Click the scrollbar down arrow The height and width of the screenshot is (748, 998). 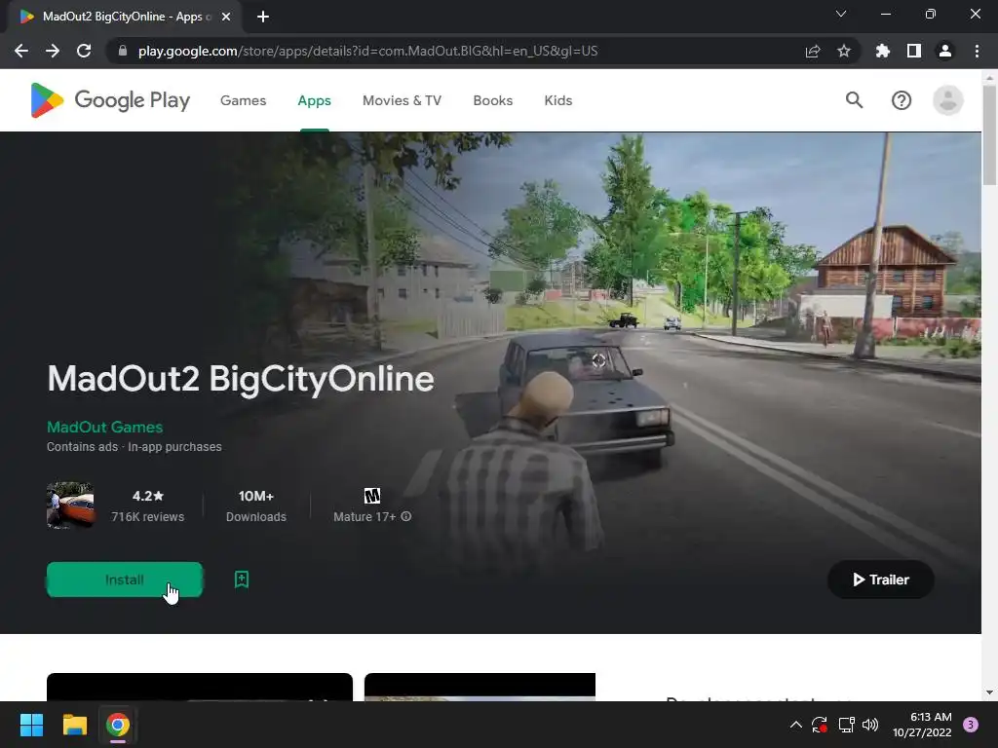(990, 692)
